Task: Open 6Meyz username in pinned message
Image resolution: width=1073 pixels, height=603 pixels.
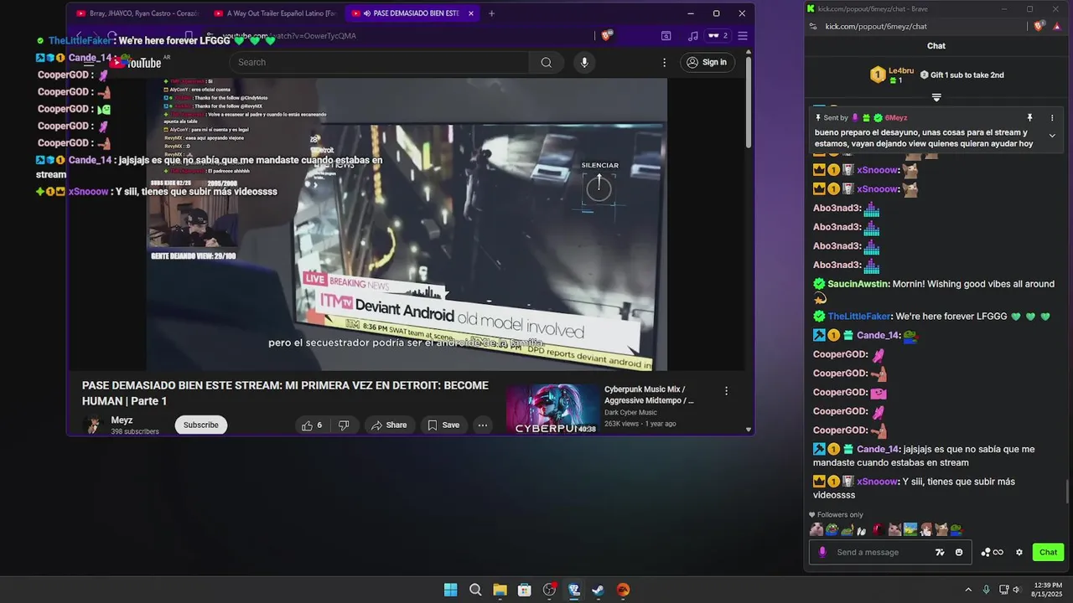Action: pyautogui.click(x=896, y=118)
